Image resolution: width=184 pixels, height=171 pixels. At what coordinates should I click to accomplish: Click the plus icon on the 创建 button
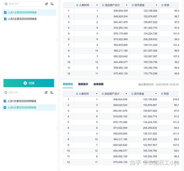[x=25, y=83]
